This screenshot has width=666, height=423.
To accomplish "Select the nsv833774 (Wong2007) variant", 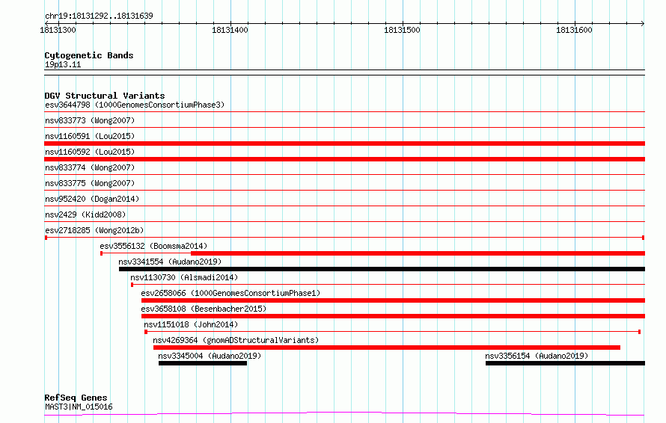I will coord(90,167).
